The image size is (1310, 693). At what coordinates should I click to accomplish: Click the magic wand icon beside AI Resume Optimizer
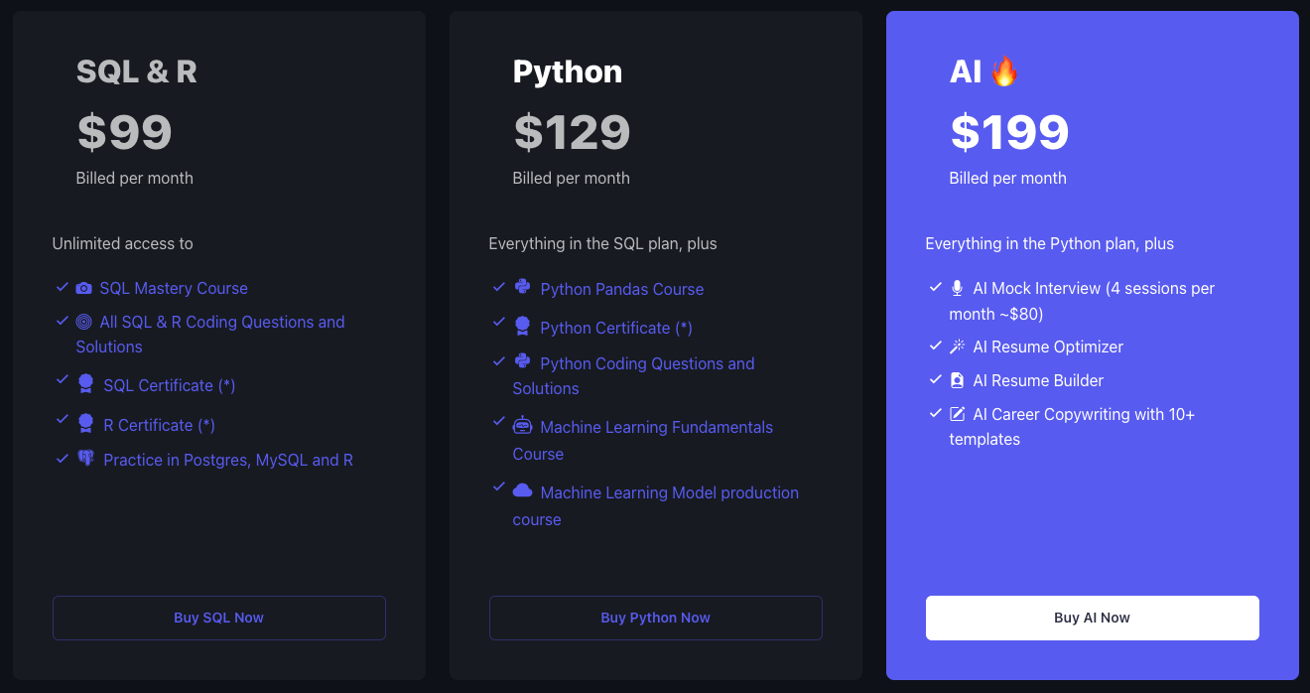958,346
